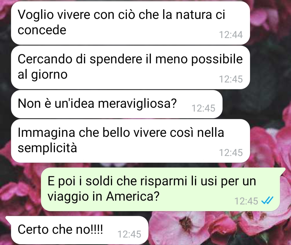Tap the word 'America?' in the sent message
The height and width of the screenshot is (245, 291).
(x=133, y=197)
